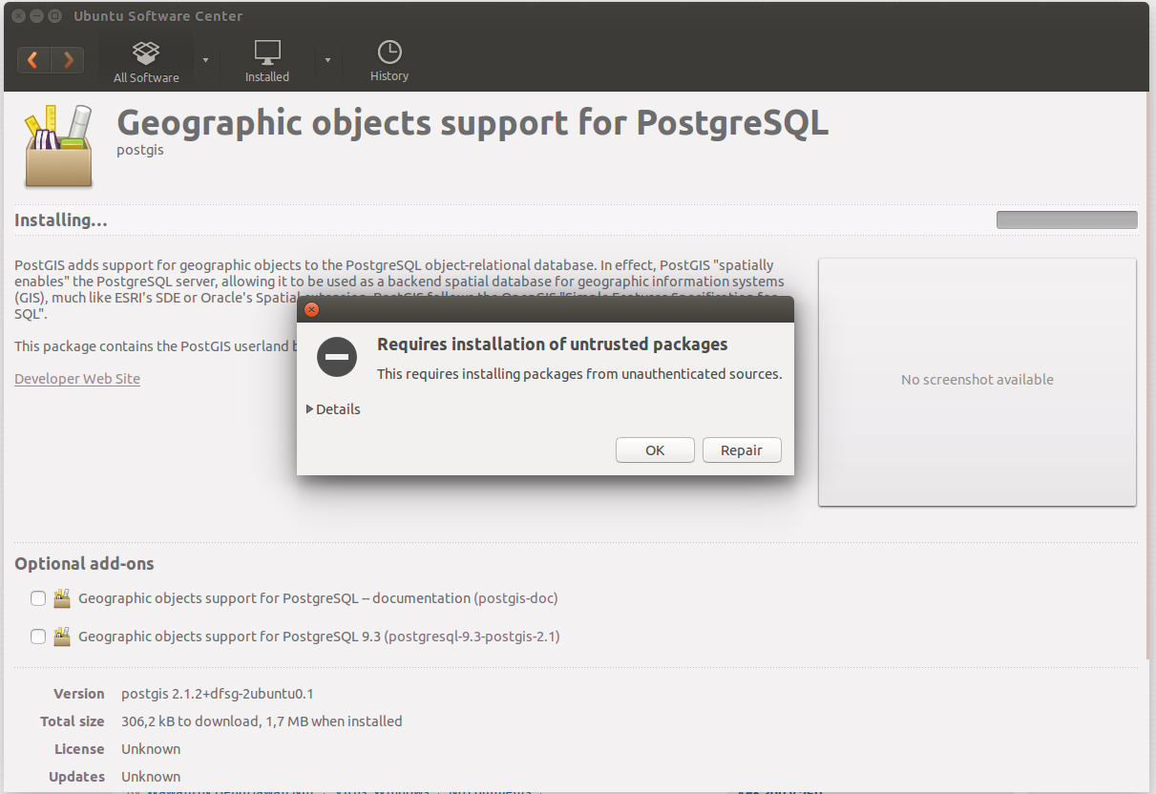Go back with the left arrow button
The image size is (1156, 794).
point(33,60)
